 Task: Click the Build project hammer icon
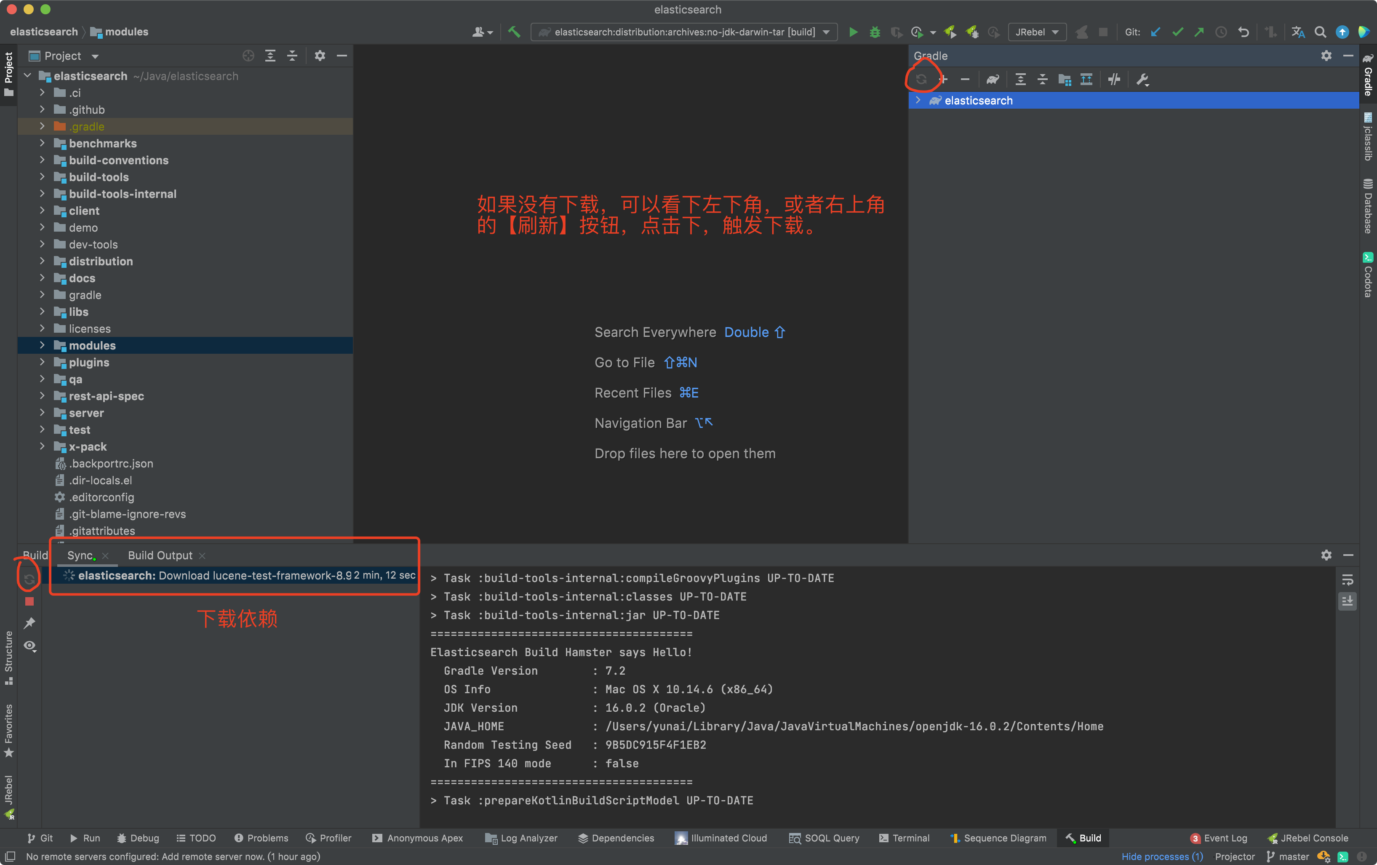pos(514,32)
